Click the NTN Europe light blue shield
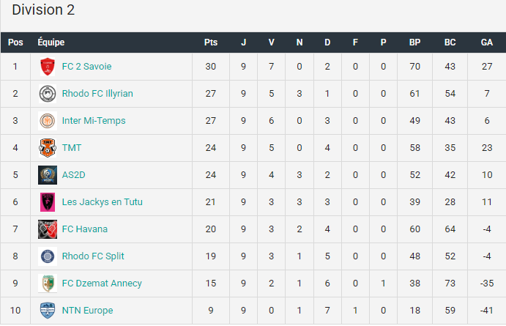The image size is (506, 326). coord(48,311)
